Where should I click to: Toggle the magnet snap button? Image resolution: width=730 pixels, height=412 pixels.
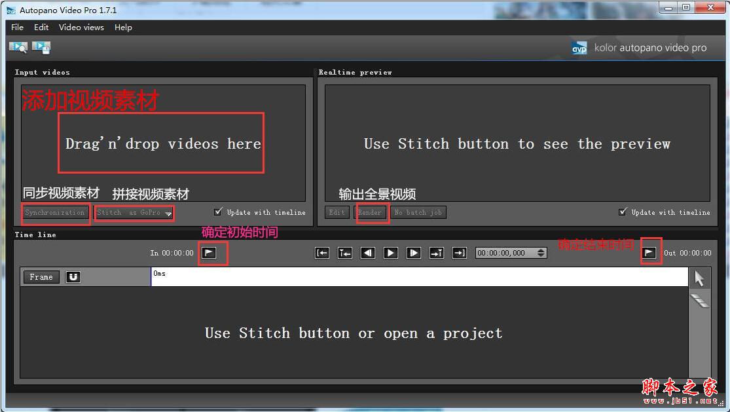pyautogui.click(x=73, y=277)
